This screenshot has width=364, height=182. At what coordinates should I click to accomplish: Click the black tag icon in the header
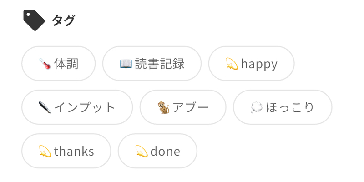[x=34, y=20]
